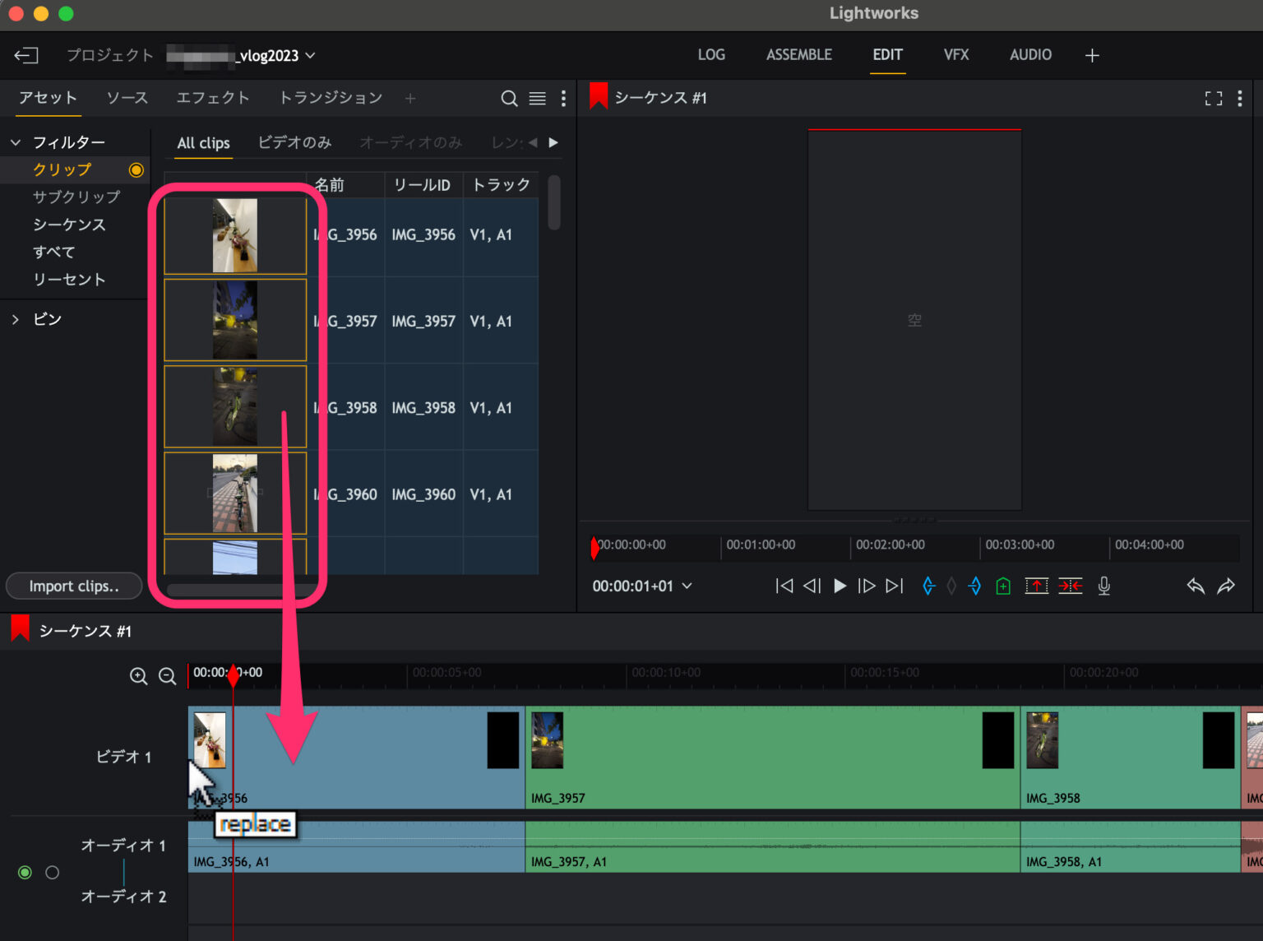The height and width of the screenshot is (941, 1263).
Task: Click the Remove and close gap icon
Action: [x=1071, y=586]
